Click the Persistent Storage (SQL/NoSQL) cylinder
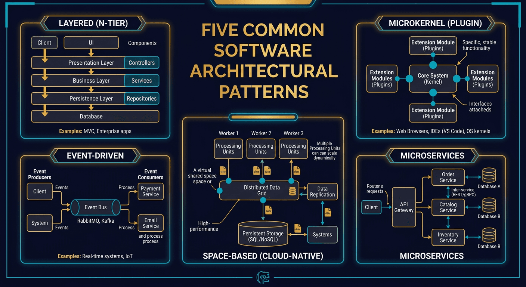Viewport: 526px width, 287px height. [x=263, y=234]
